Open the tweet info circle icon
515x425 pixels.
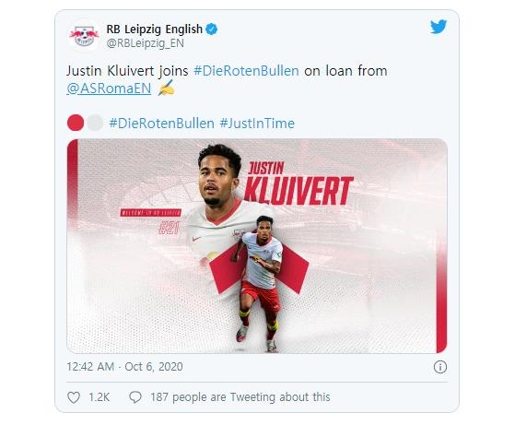tap(440, 367)
